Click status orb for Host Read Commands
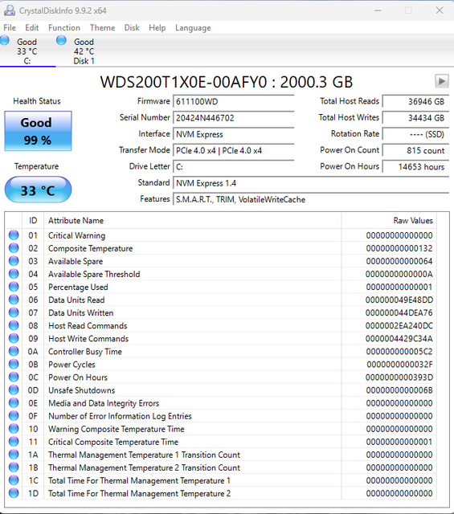 coord(14,325)
